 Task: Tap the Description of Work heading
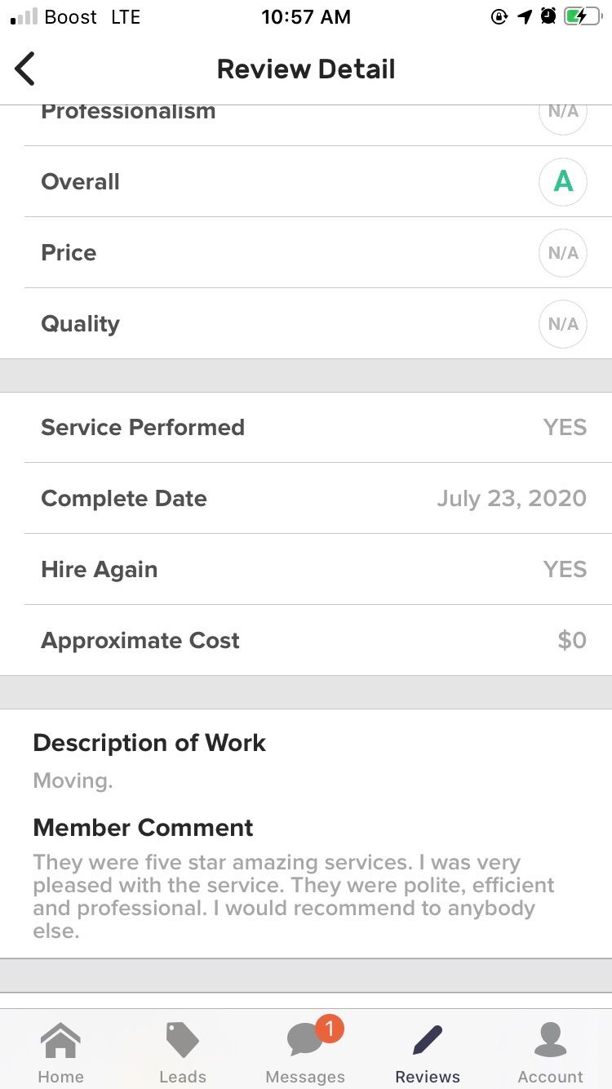click(x=149, y=743)
